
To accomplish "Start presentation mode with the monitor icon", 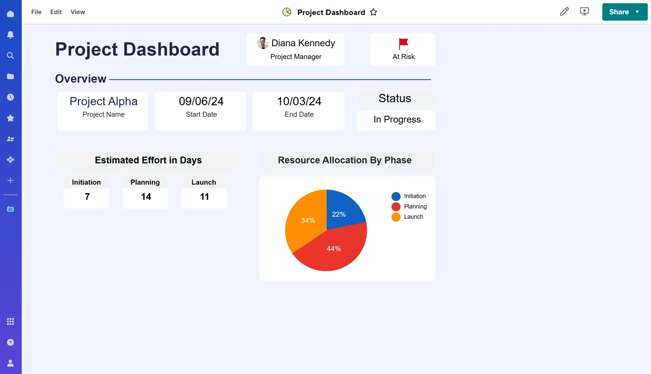I will (584, 12).
